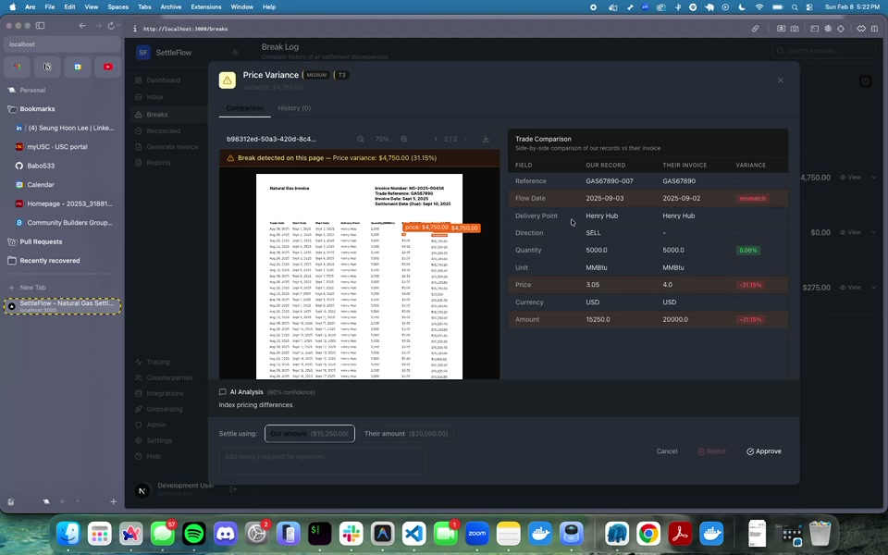Expand the Bookmarks folder
The height and width of the screenshot is (555, 888).
point(37,109)
